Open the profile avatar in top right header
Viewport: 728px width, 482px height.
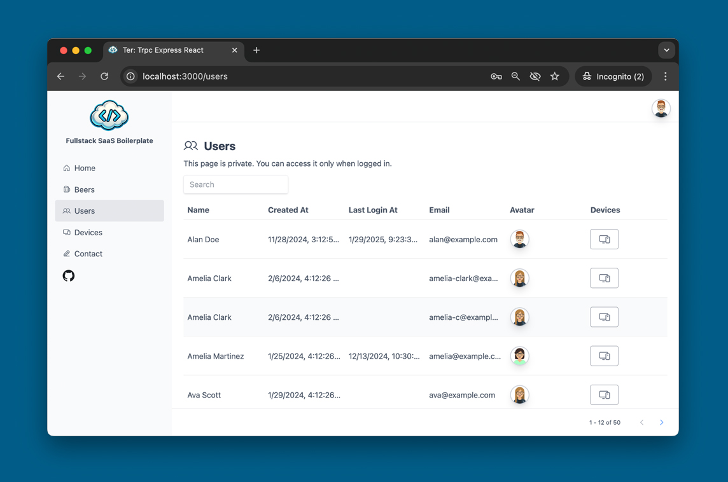click(661, 109)
